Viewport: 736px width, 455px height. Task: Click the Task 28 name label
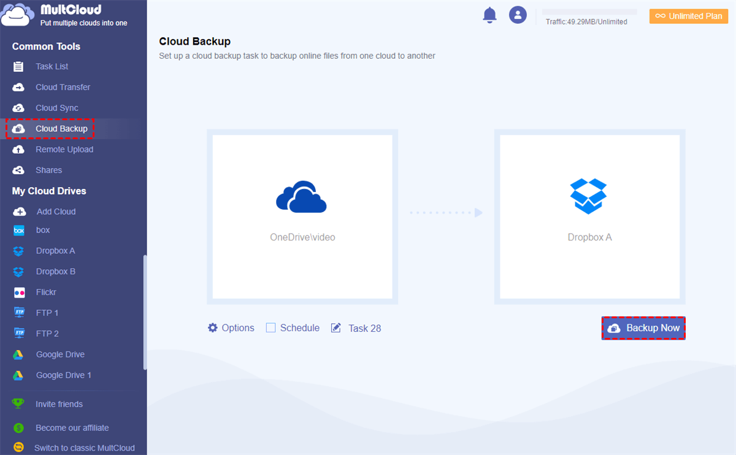pos(365,329)
